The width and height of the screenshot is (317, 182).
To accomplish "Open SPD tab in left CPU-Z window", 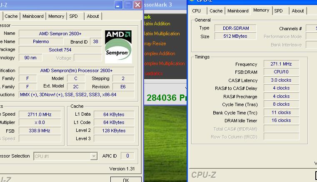I will 74,16.
